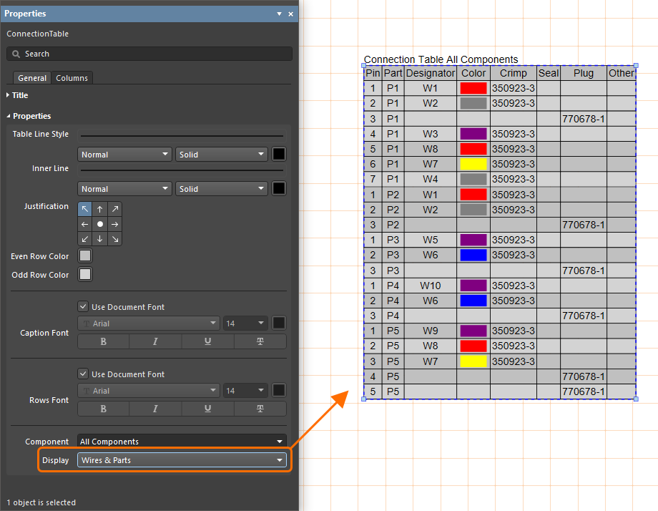Toggle Underline icon in Rows Font section
658x511 pixels.
pos(207,409)
